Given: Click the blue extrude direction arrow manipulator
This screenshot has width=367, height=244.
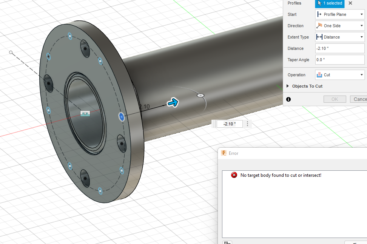Looking at the screenshot, I should 173,102.
